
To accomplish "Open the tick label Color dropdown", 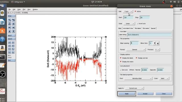I will tap(164, 78).
